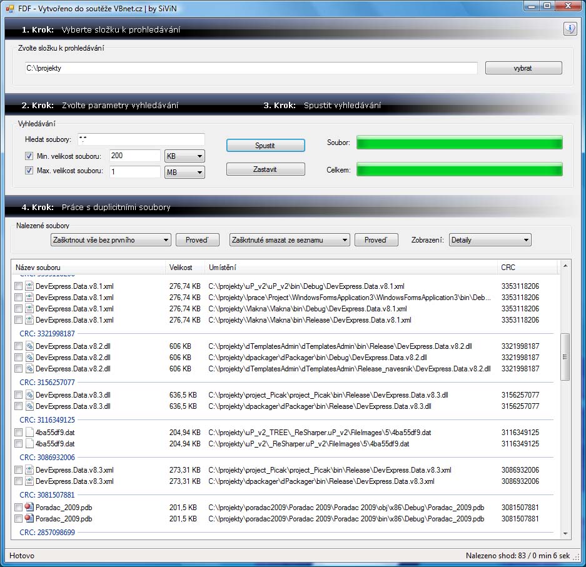Check the second Poradac_2009.pdb file checkbox
The height and width of the screenshot is (567, 586).
18,519
